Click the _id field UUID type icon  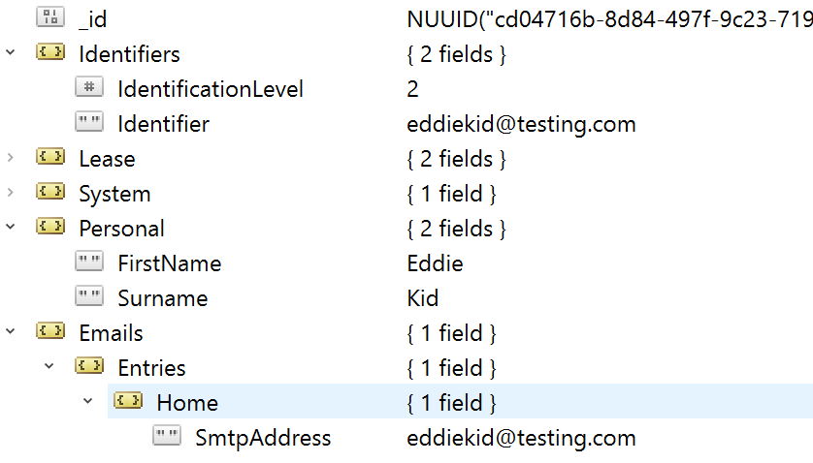click(x=50, y=16)
